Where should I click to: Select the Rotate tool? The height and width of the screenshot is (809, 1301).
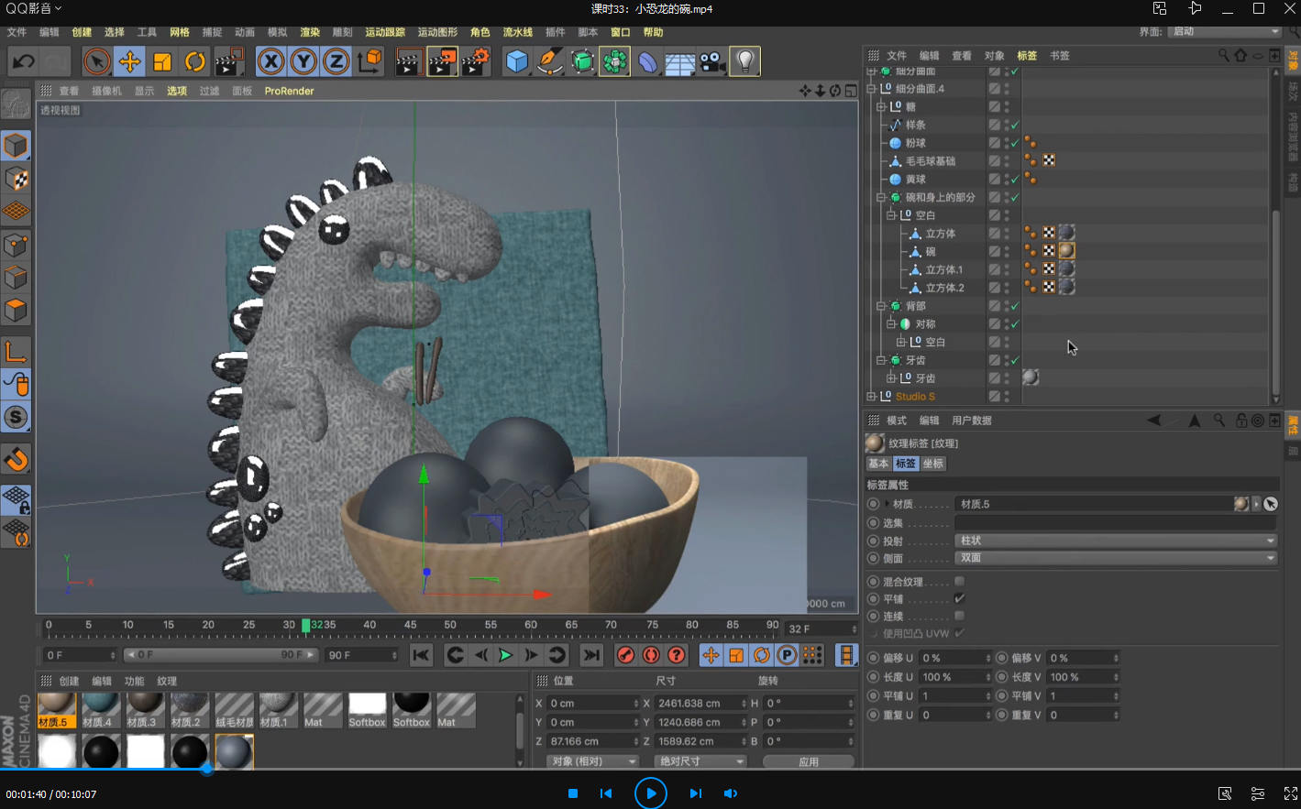tap(194, 62)
